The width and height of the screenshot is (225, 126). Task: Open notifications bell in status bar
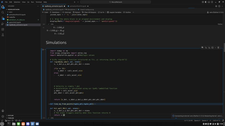click(223, 120)
